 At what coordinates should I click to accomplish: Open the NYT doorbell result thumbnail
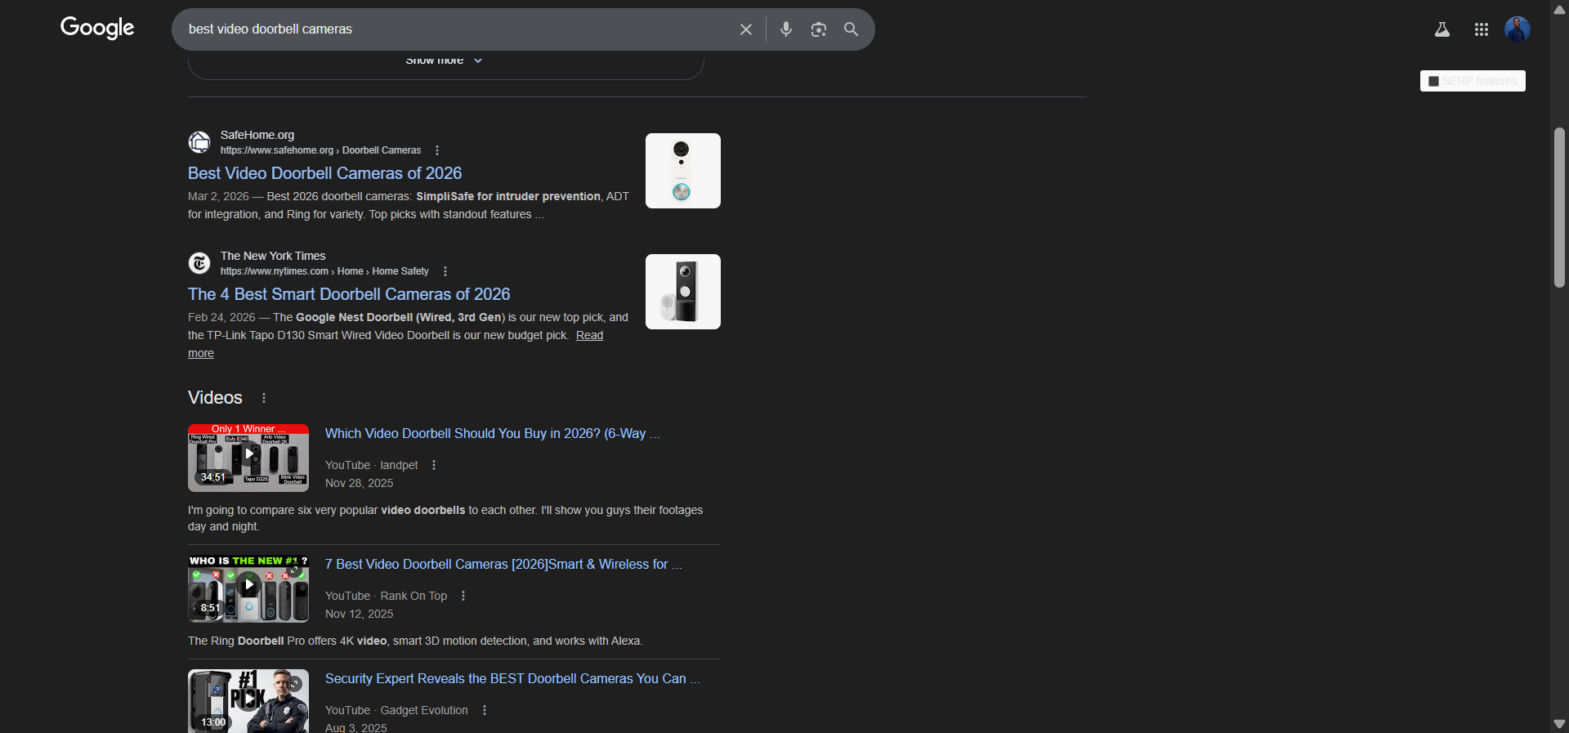coord(683,292)
